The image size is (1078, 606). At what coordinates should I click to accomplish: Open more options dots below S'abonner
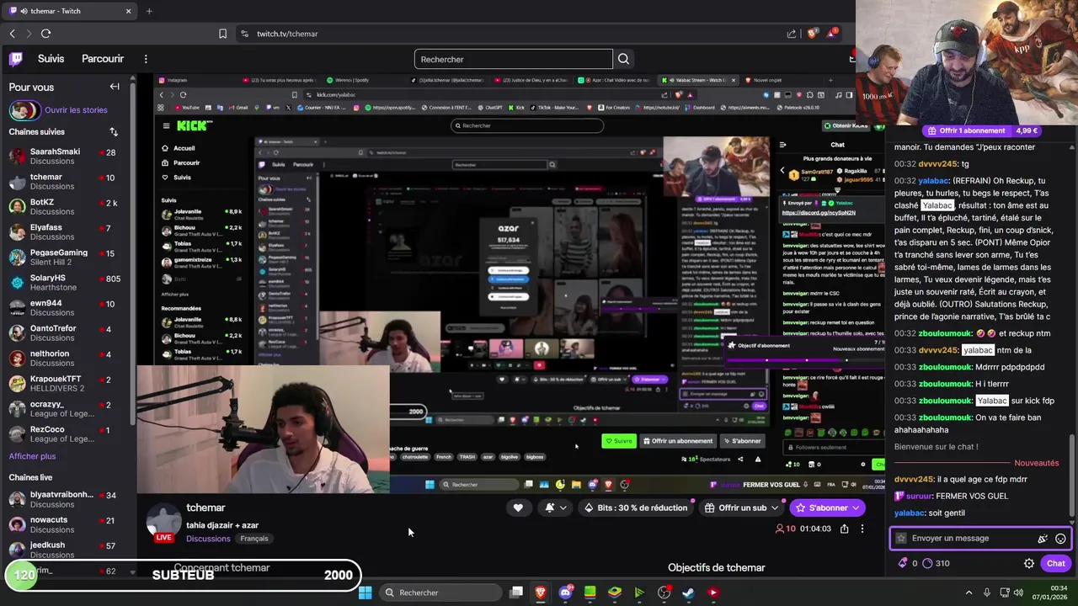pyautogui.click(x=862, y=529)
